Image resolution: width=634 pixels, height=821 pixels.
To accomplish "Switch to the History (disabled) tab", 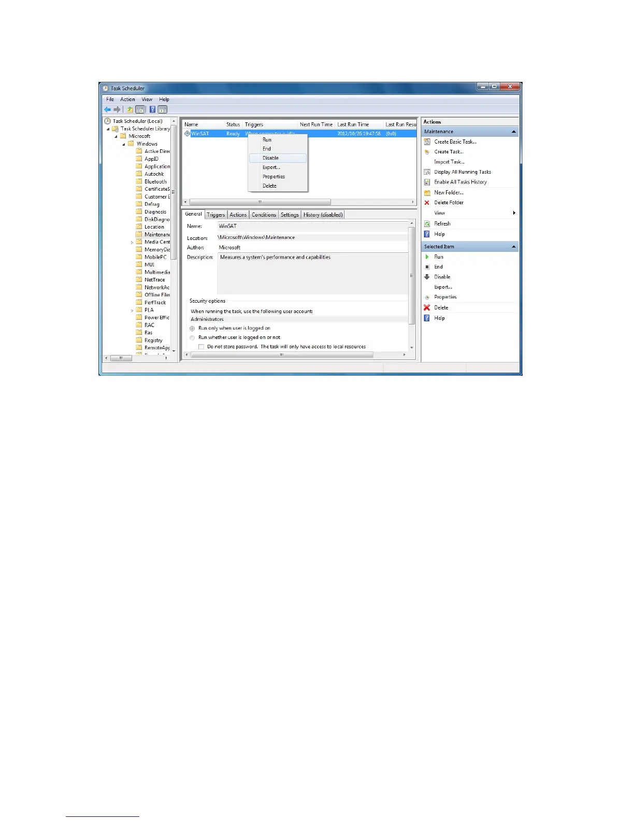I will click(323, 215).
